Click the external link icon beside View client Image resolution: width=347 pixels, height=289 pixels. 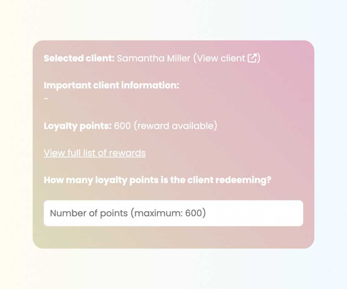coord(252,58)
